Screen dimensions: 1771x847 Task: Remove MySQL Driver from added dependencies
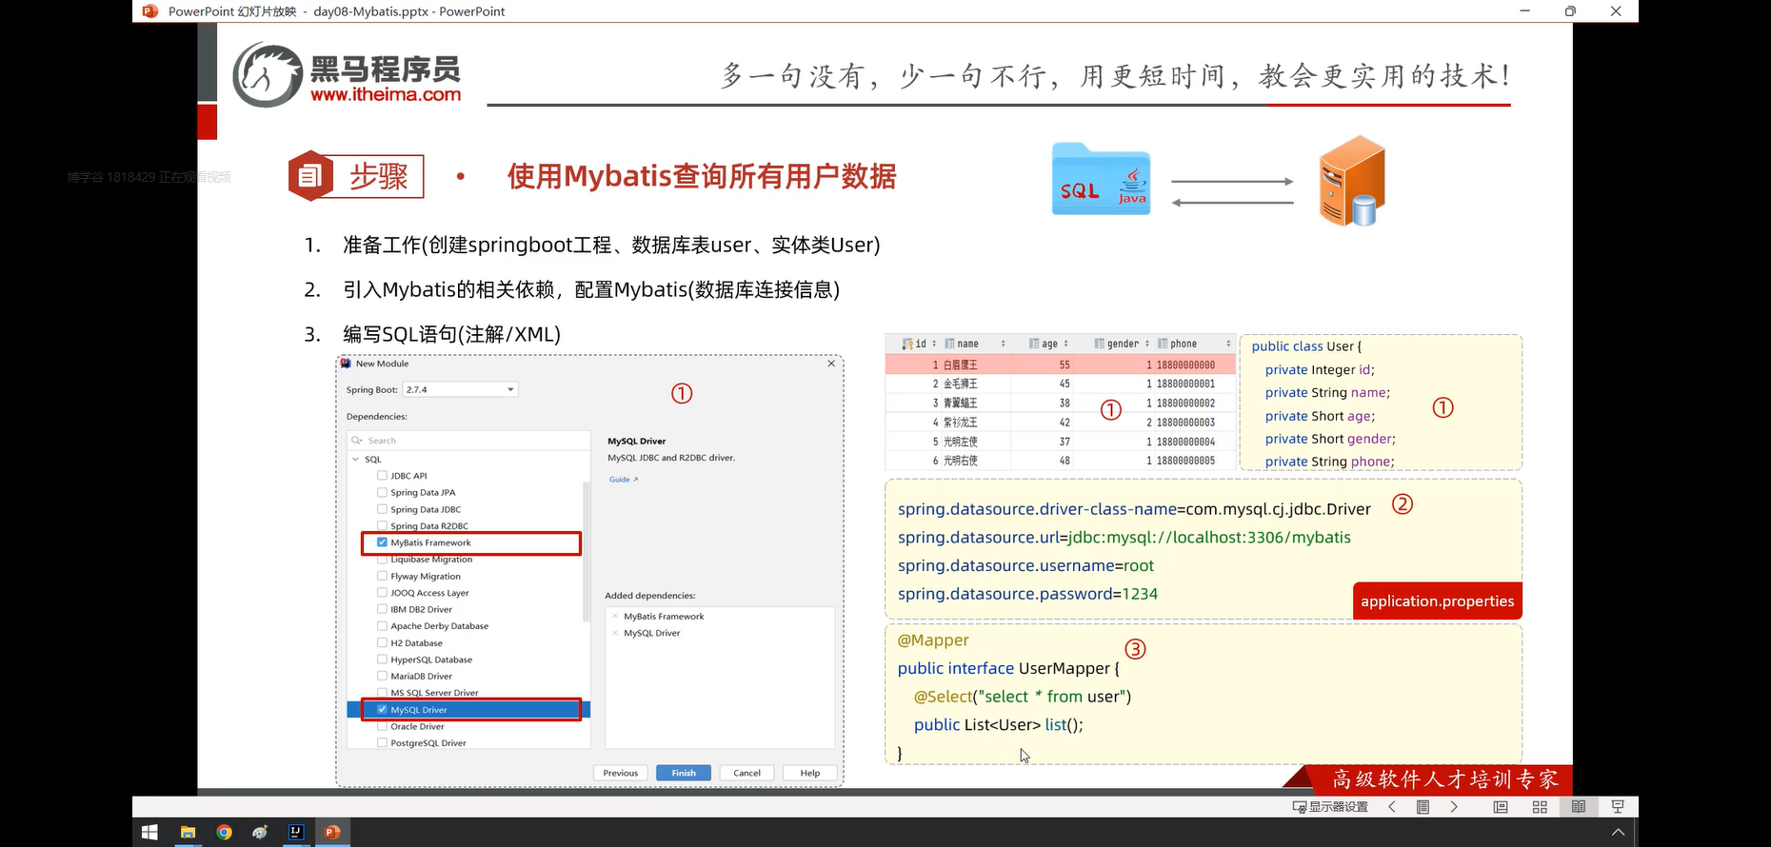coord(615,633)
